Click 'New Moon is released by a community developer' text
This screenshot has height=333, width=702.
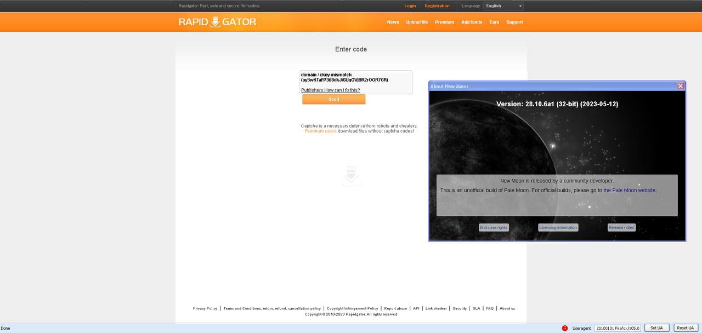tap(557, 181)
